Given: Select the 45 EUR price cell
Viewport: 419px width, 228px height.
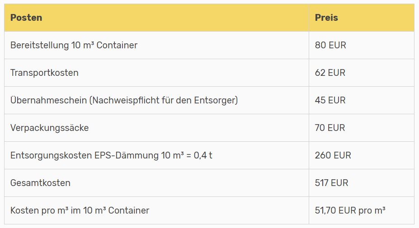Looking at the screenshot, I should 362,100.
